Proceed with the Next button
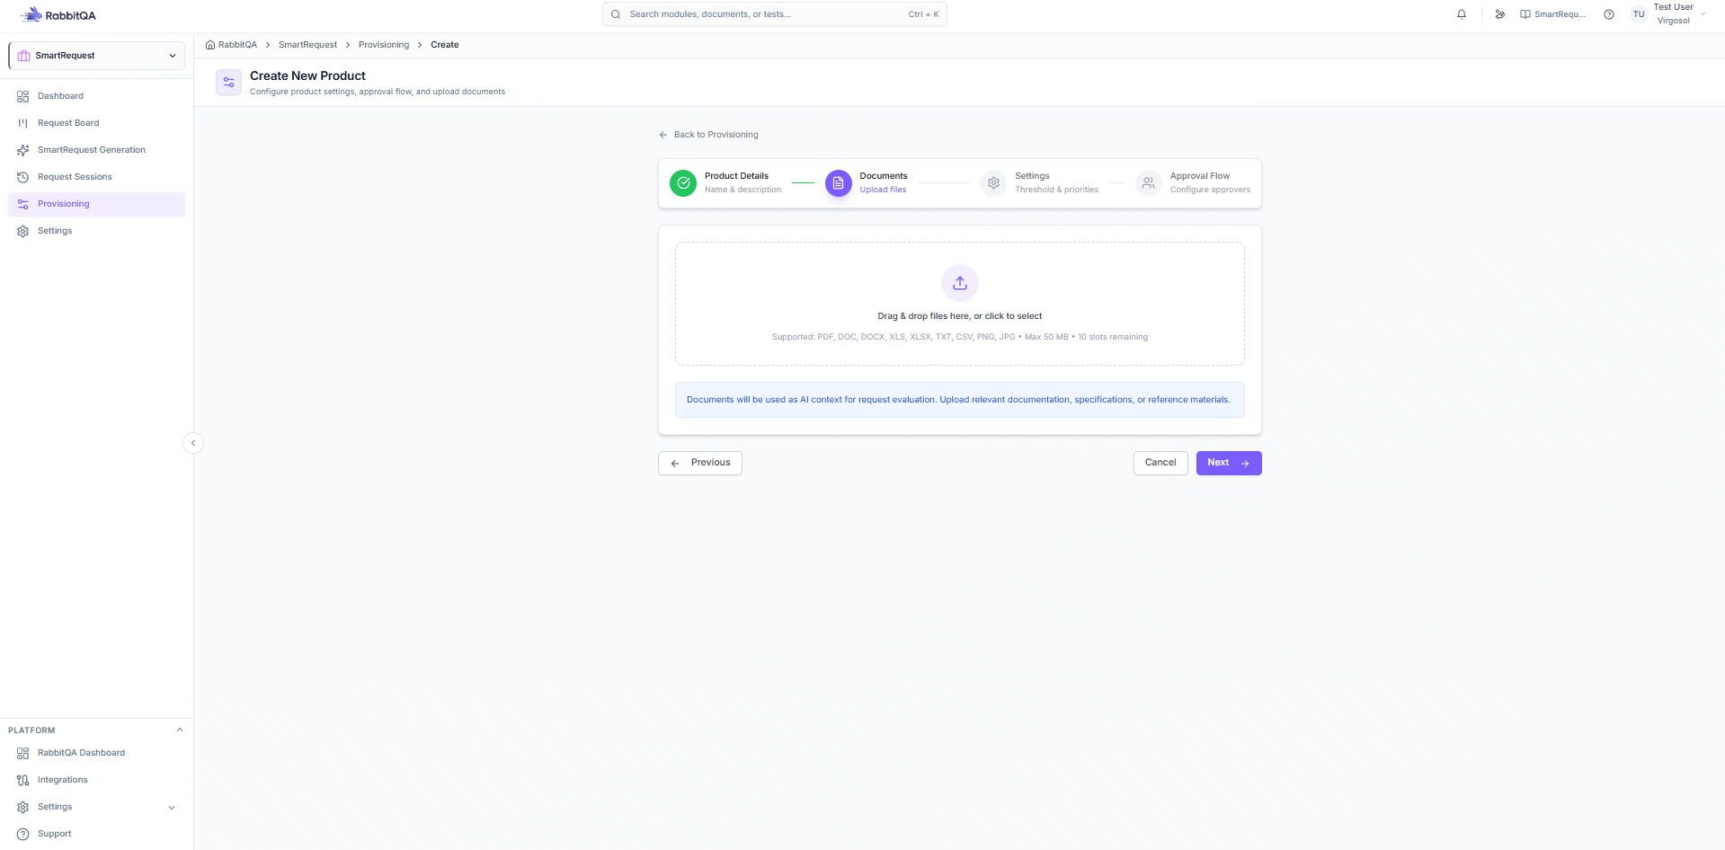The width and height of the screenshot is (1725, 850). click(1229, 463)
